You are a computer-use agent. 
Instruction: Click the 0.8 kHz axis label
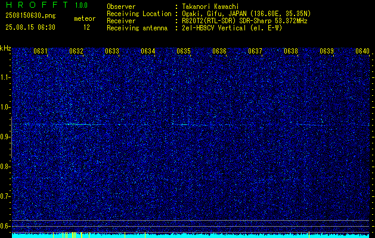pyautogui.click(x=5, y=167)
